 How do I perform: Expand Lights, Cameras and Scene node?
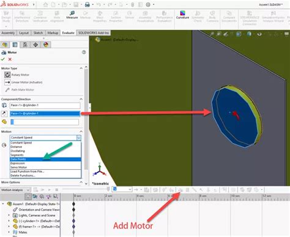pyautogui.click(x=9, y=215)
